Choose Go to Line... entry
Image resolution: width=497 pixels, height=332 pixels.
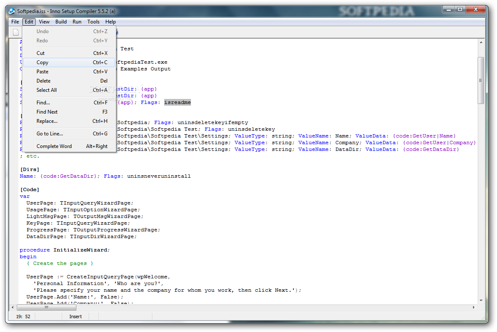(69, 134)
